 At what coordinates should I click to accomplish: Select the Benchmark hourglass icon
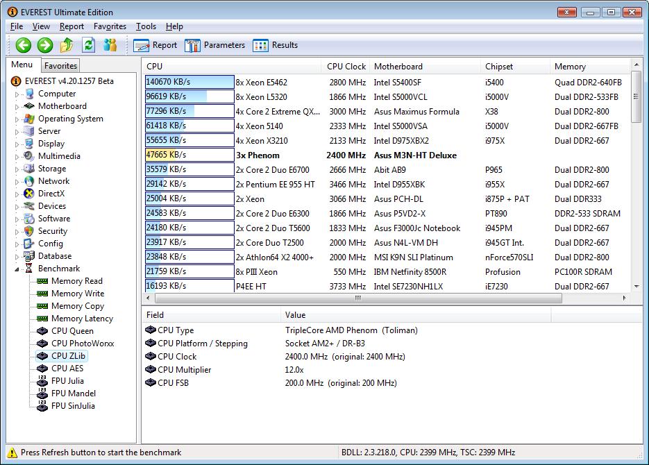[x=29, y=269]
